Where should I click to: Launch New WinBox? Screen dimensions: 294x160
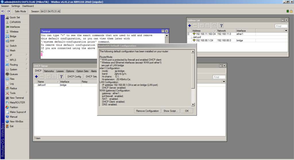coord(17,121)
